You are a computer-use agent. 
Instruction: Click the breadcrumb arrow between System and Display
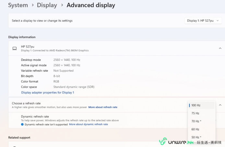[x=32, y=5]
